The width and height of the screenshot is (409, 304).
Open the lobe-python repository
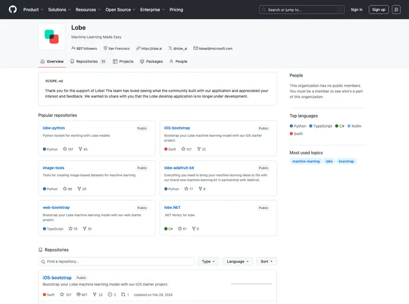[x=54, y=128]
